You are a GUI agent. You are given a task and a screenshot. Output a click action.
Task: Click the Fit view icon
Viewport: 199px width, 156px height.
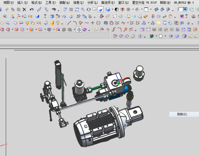pos(65,10)
